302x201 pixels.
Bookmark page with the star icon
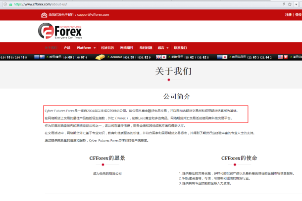coord(290,4)
